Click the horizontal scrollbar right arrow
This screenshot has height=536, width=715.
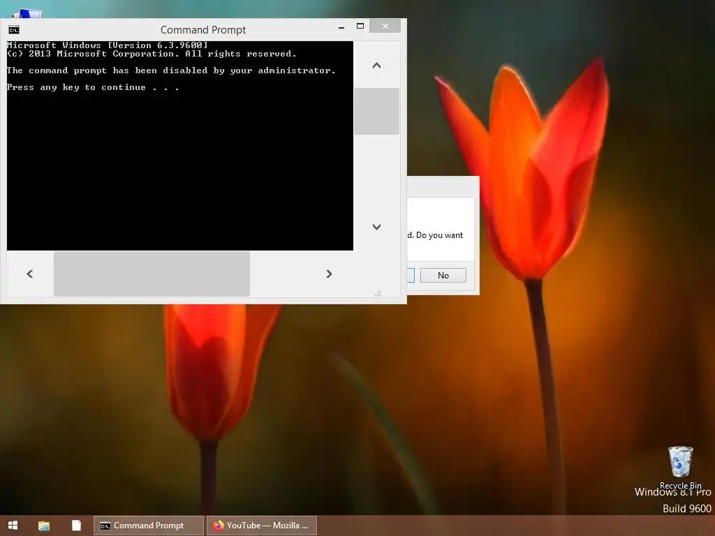coord(330,274)
